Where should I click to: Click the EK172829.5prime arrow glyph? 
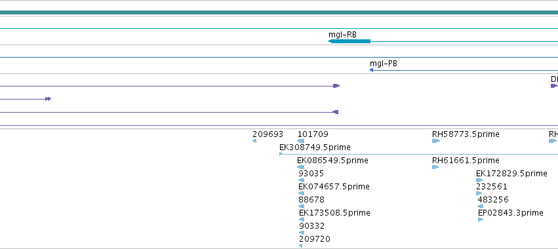click(x=479, y=180)
